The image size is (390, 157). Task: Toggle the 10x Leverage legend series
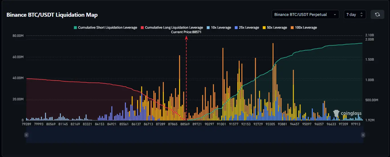click(x=221, y=27)
